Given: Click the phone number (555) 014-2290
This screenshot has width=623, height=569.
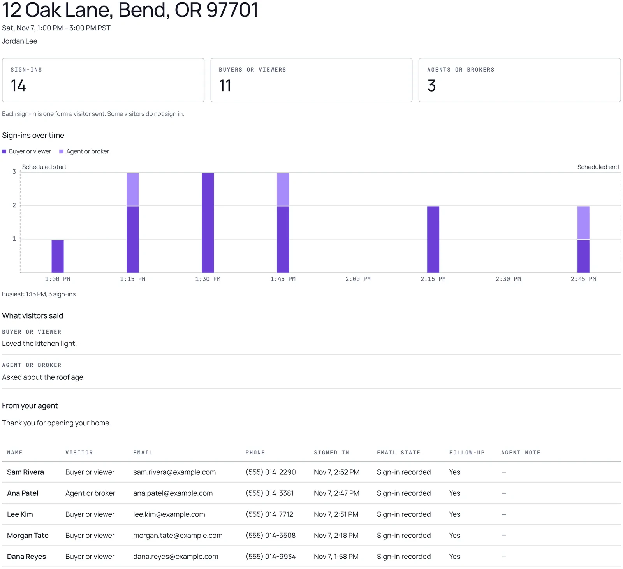Looking at the screenshot, I should pos(271,472).
